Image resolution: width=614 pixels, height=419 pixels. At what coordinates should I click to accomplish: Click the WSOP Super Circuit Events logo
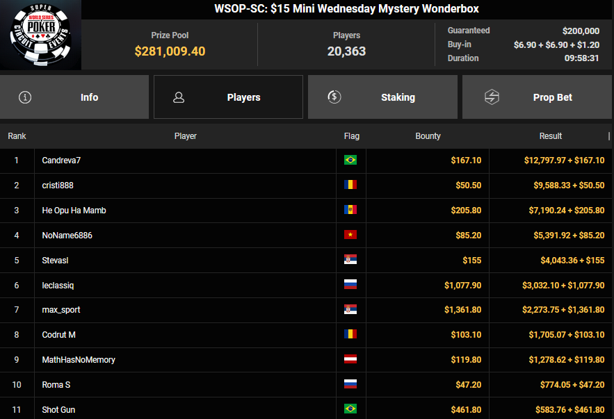pos(40,35)
